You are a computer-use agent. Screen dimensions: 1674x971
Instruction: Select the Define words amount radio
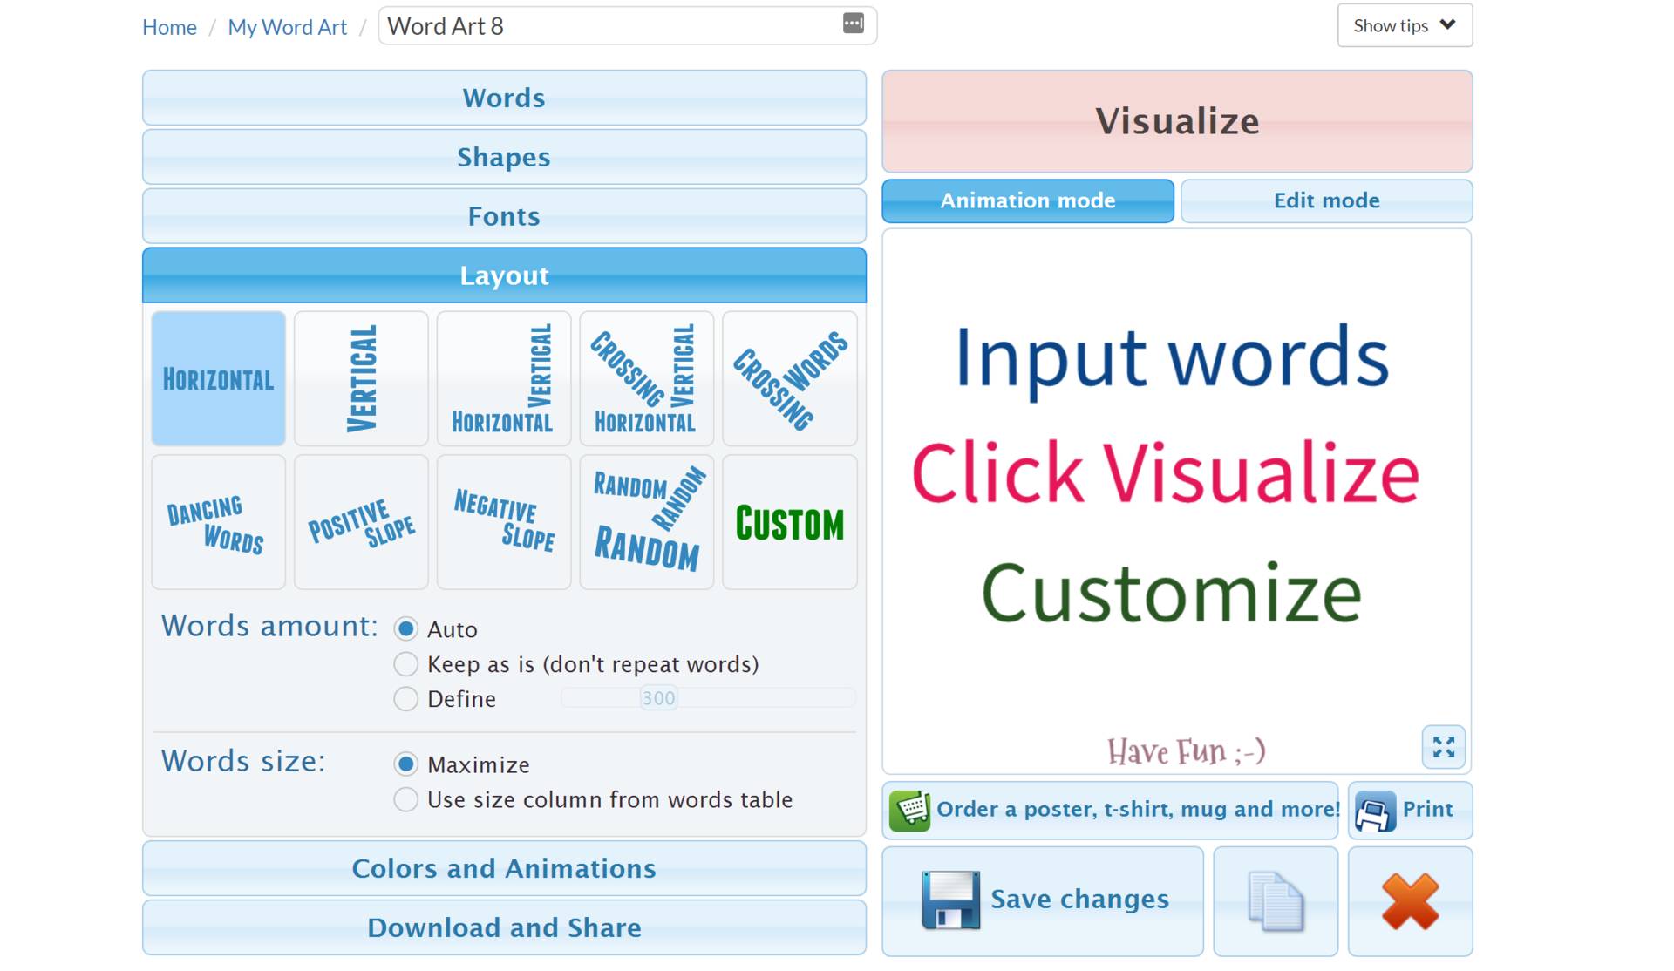pyautogui.click(x=406, y=699)
